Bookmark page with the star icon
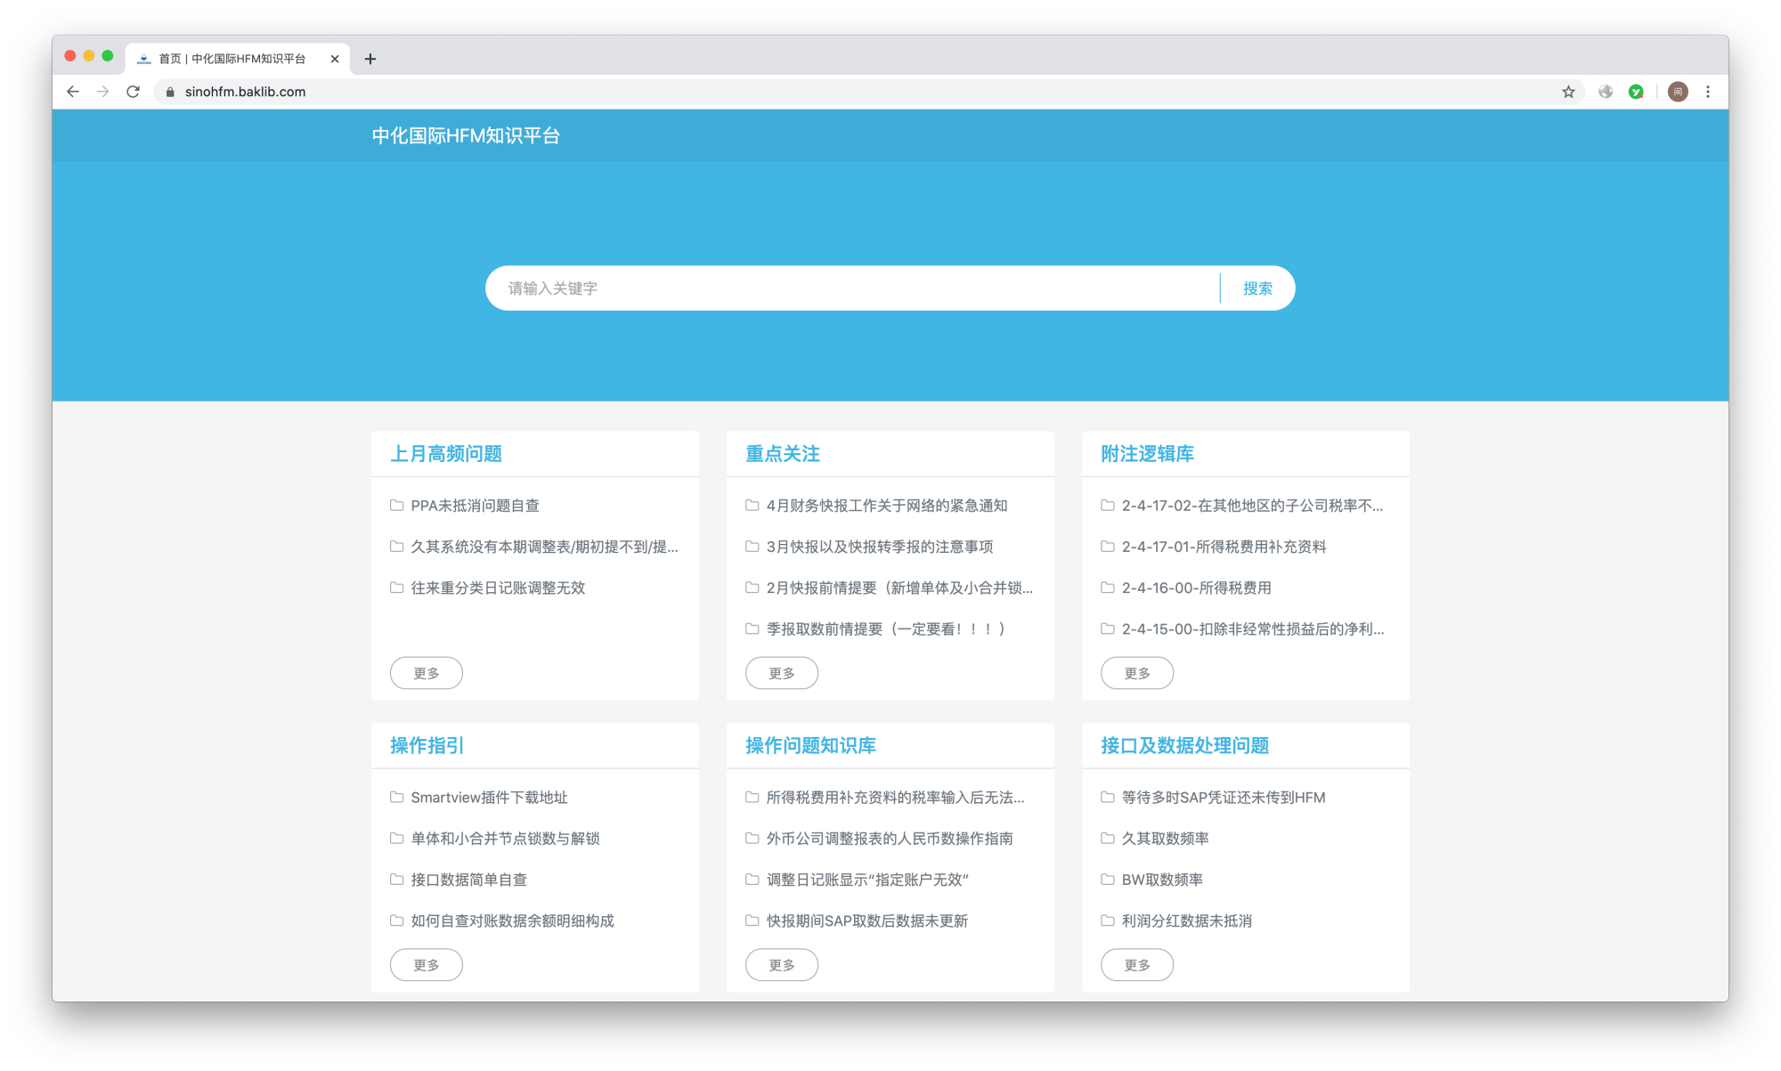The height and width of the screenshot is (1071, 1781). point(1568,92)
